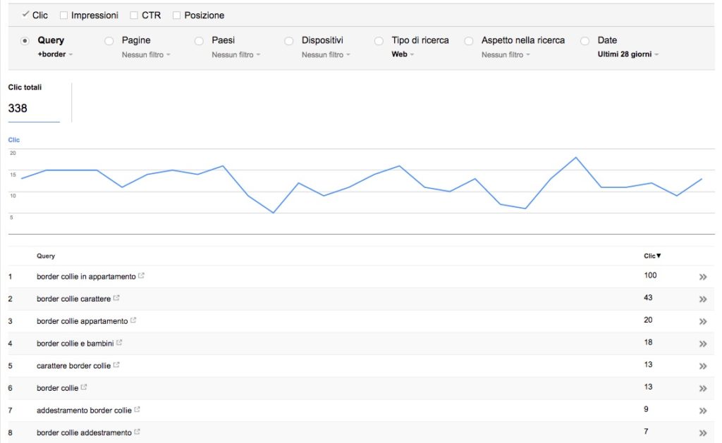Open external link icon for 'border collie carattere'
This screenshot has width=722, height=443.
point(116,298)
